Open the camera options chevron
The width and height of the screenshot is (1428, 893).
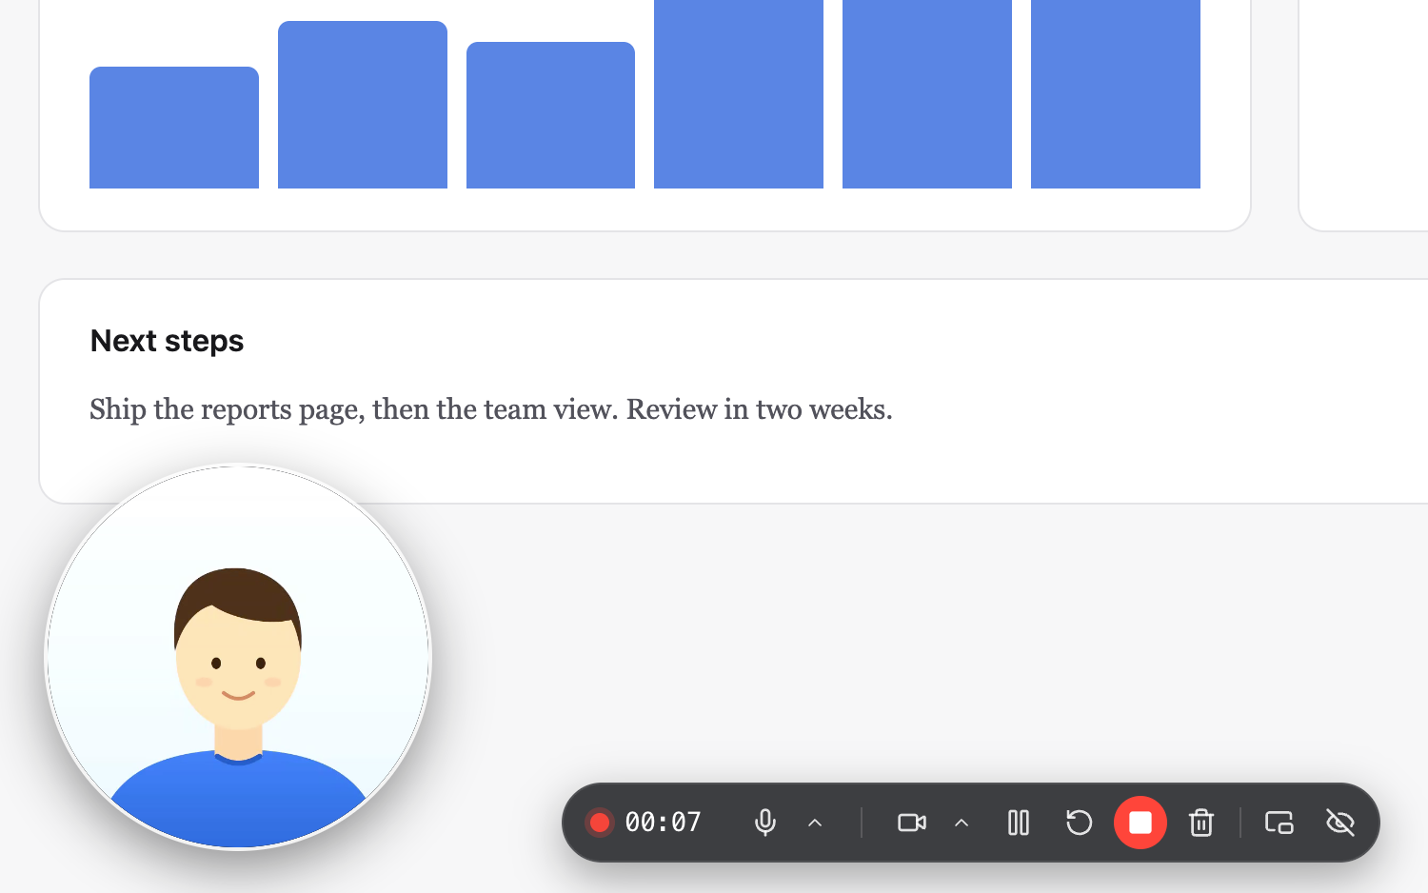[962, 823]
